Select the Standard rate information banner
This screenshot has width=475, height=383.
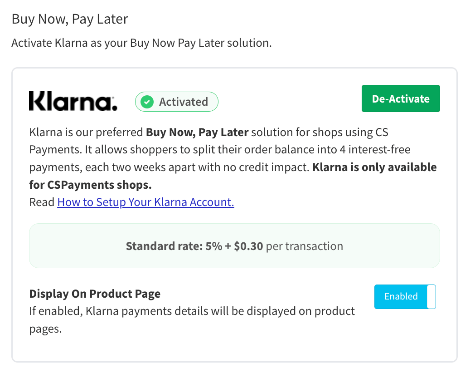(234, 246)
